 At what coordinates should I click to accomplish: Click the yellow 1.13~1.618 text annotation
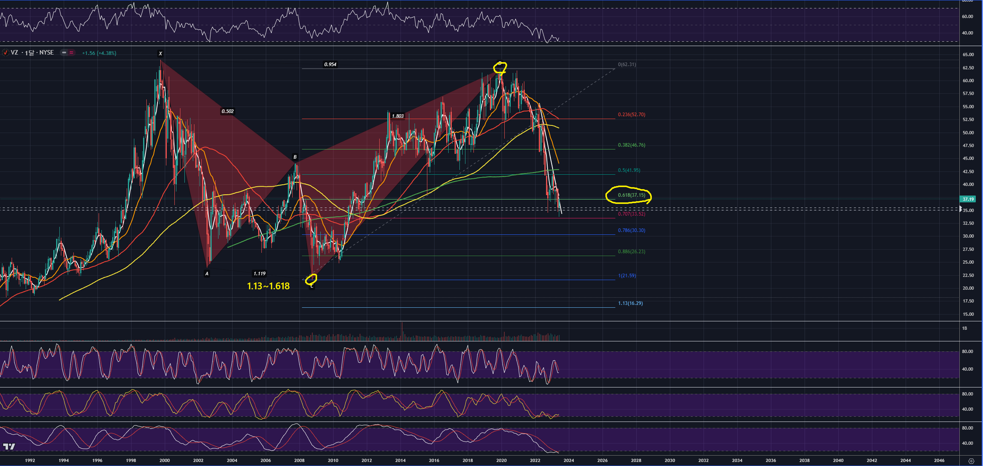coord(268,286)
